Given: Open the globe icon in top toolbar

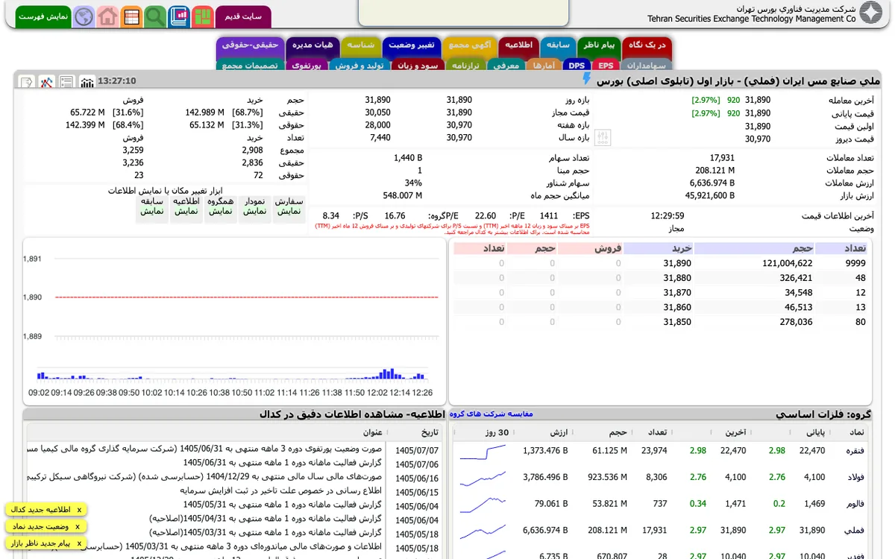Looking at the screenshot, I should click(84, 16).
